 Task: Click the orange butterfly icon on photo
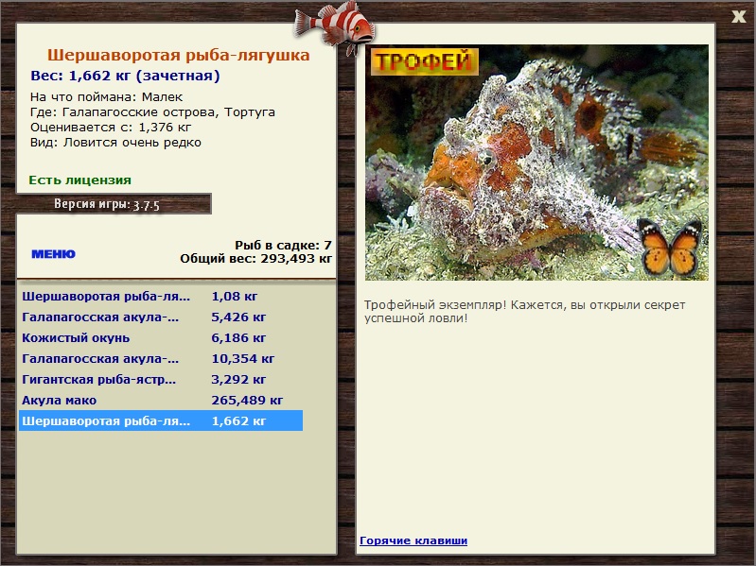(669, 249)
